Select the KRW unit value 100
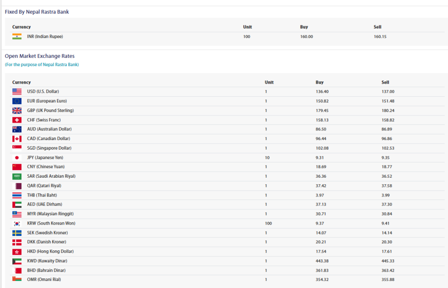 [268, 223]
